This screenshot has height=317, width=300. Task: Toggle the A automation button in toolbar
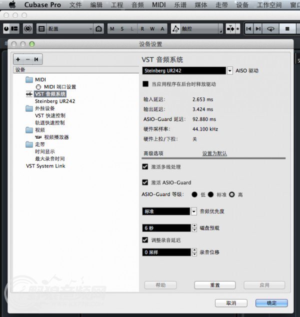162,28
